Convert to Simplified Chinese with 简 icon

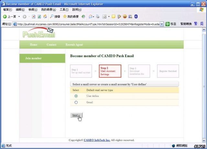point(202,24)
